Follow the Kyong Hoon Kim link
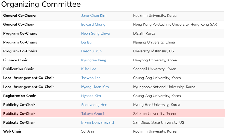Viewport: 225px width, 134px height. click(95, 87)
